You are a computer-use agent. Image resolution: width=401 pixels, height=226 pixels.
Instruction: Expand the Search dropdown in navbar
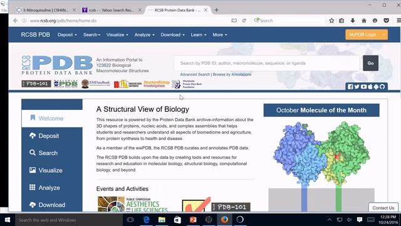click(91, 35)
